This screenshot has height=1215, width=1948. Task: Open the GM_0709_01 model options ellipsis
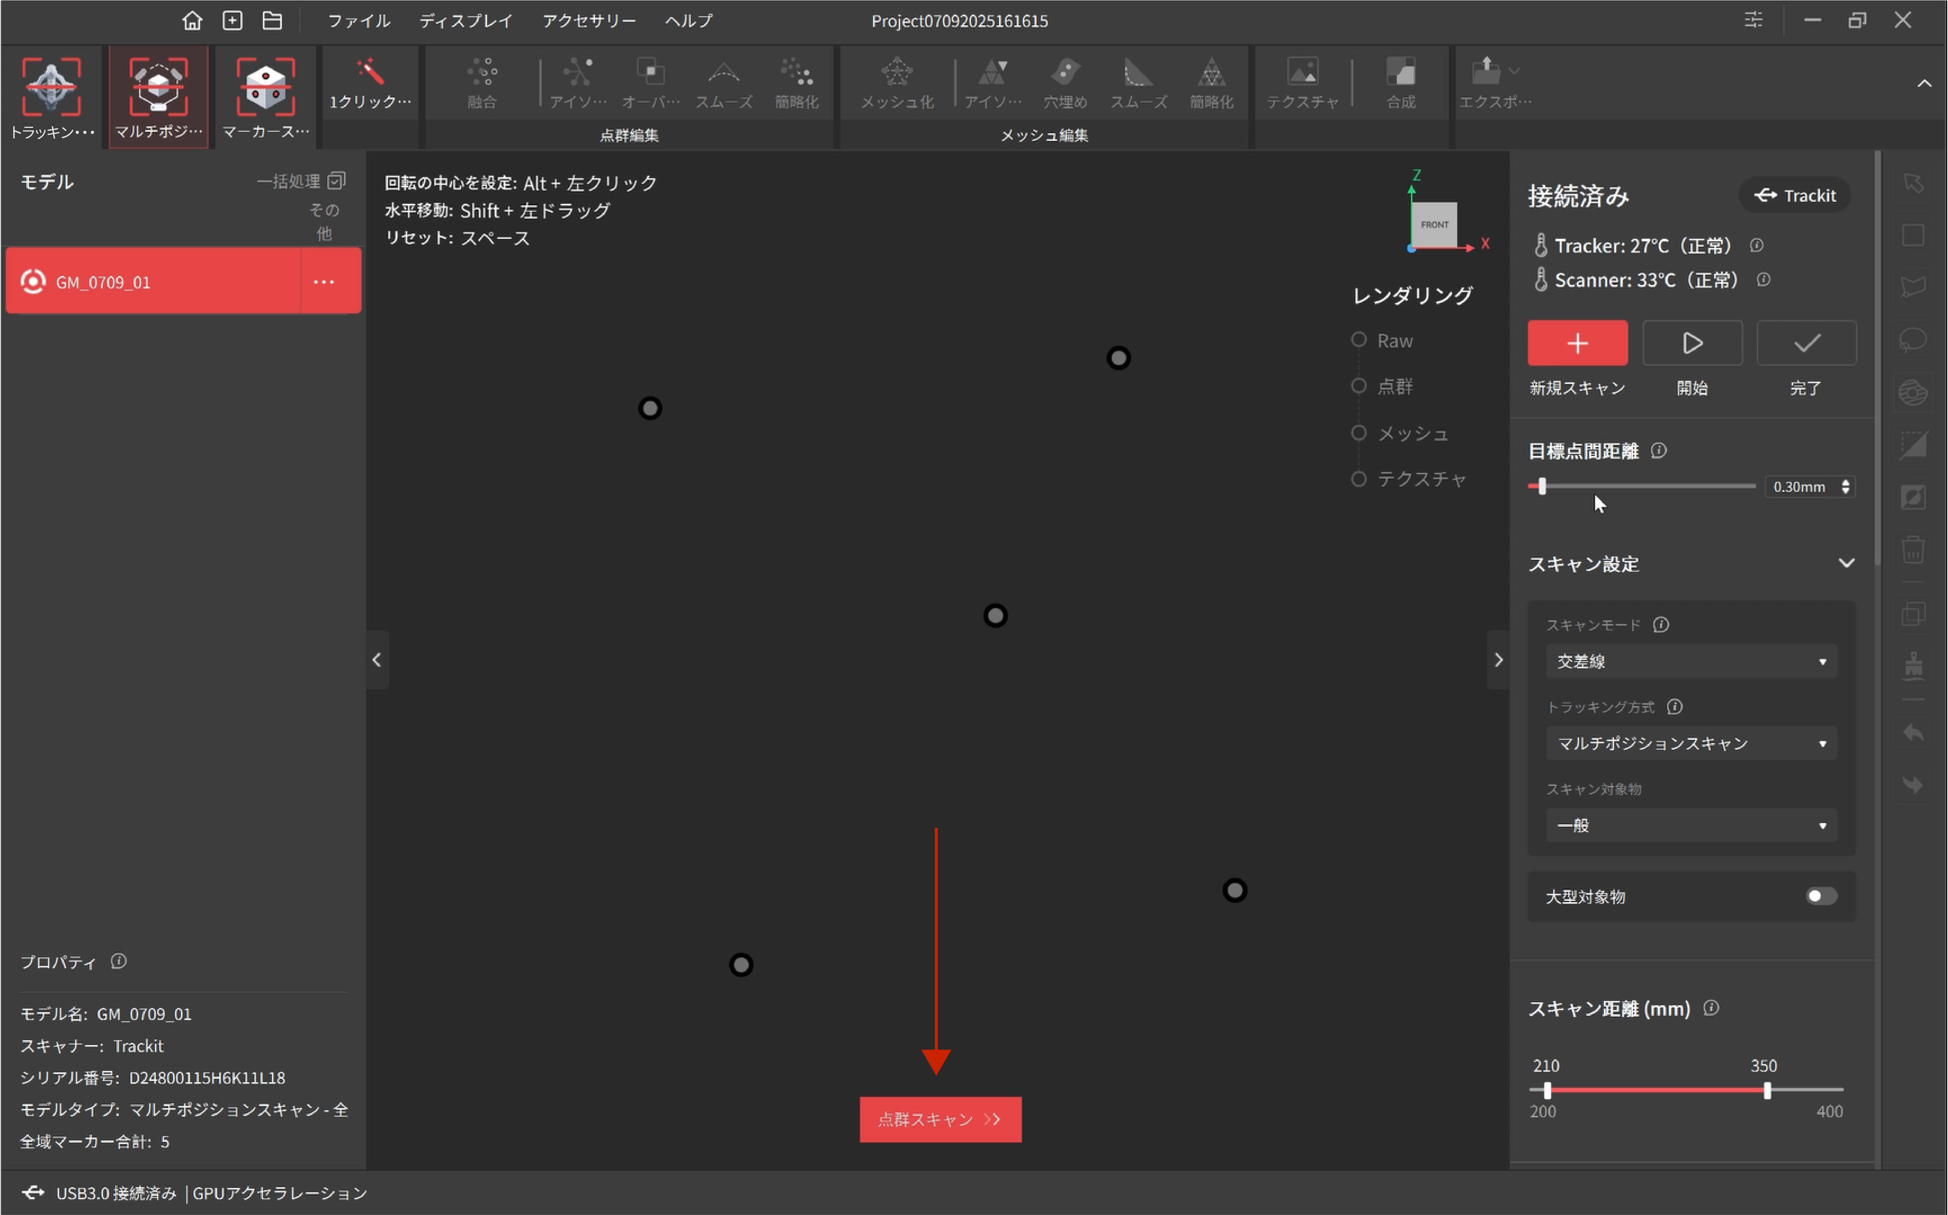(324, 282)
